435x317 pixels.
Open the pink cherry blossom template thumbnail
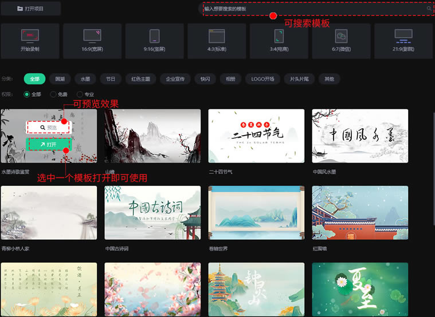point(152,290)
